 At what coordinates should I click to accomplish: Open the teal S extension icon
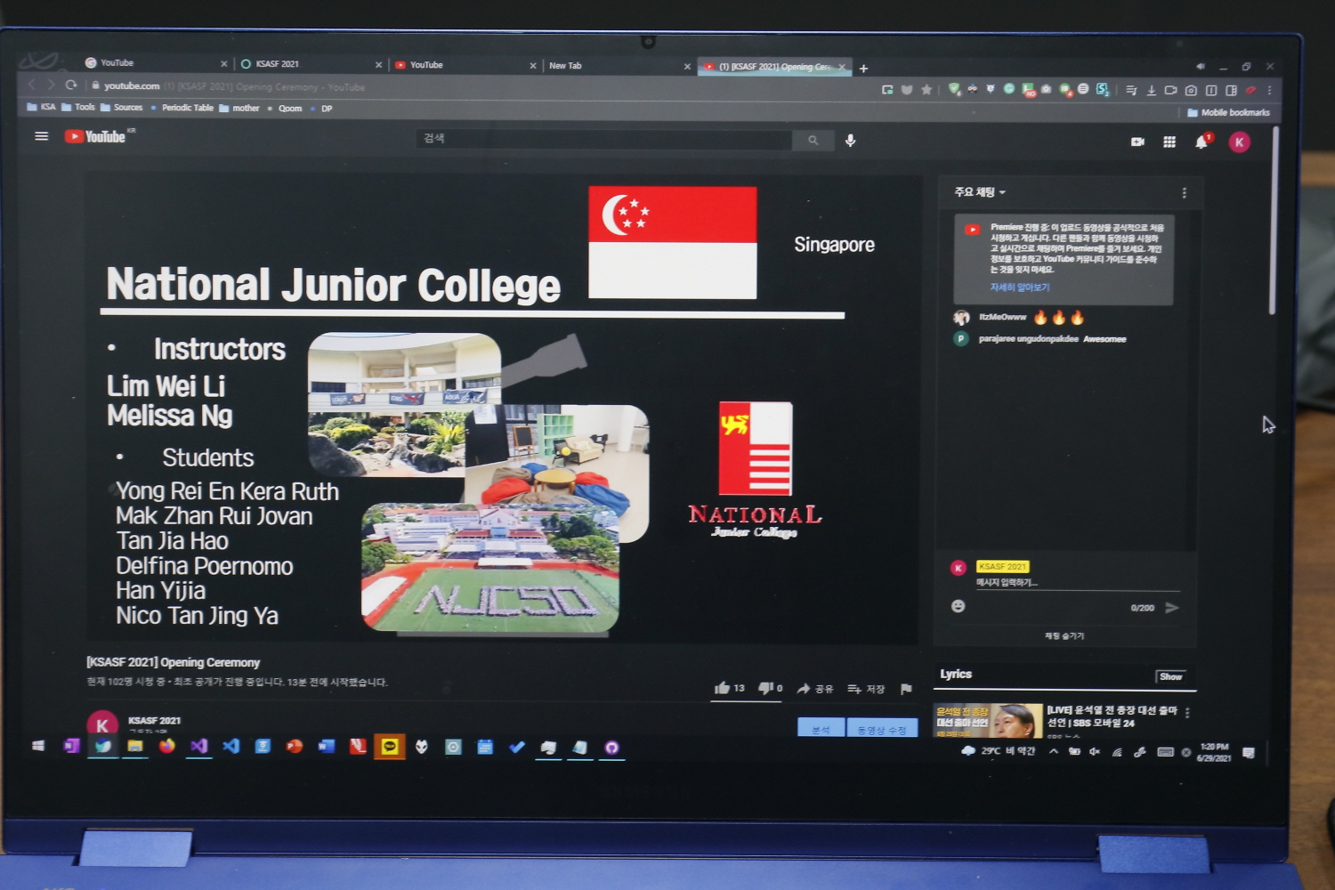pos(1102,89)
